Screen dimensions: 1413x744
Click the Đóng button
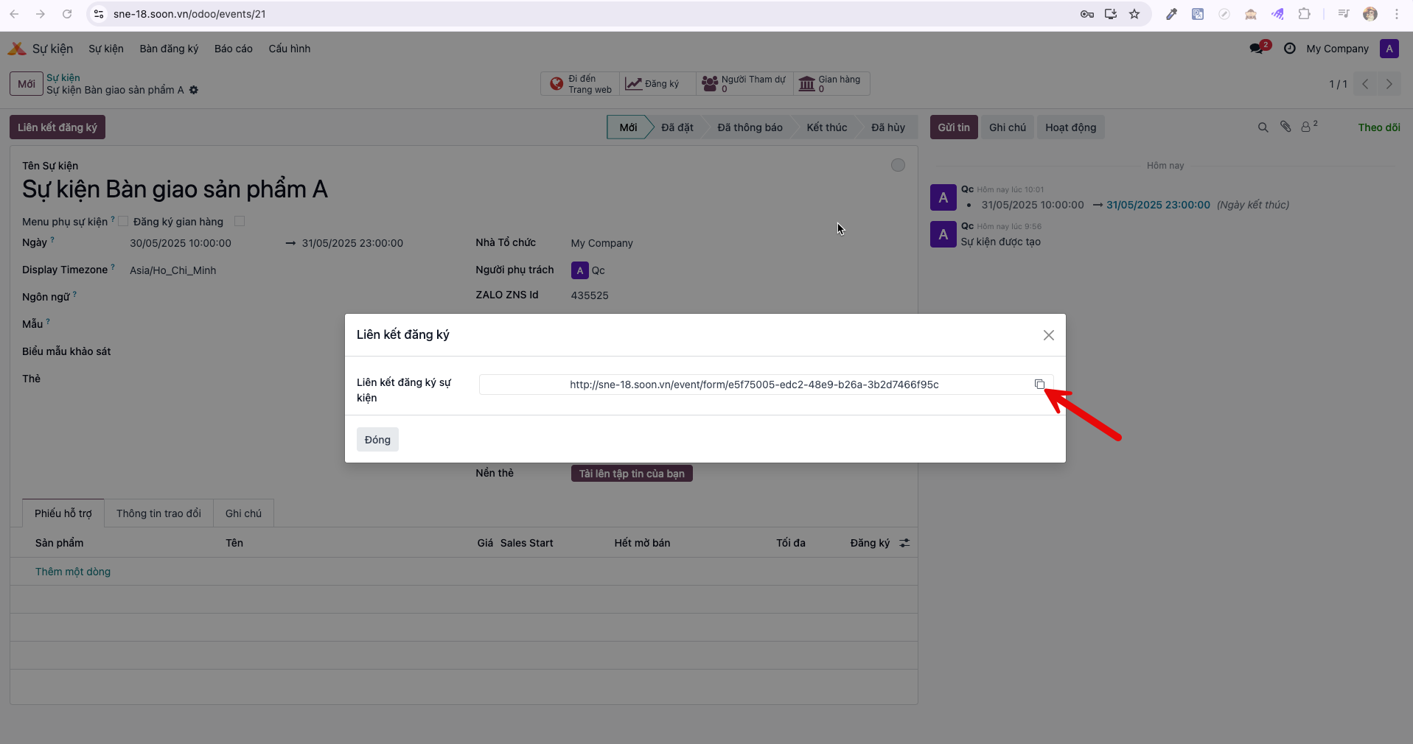click(x=377, y=440)
